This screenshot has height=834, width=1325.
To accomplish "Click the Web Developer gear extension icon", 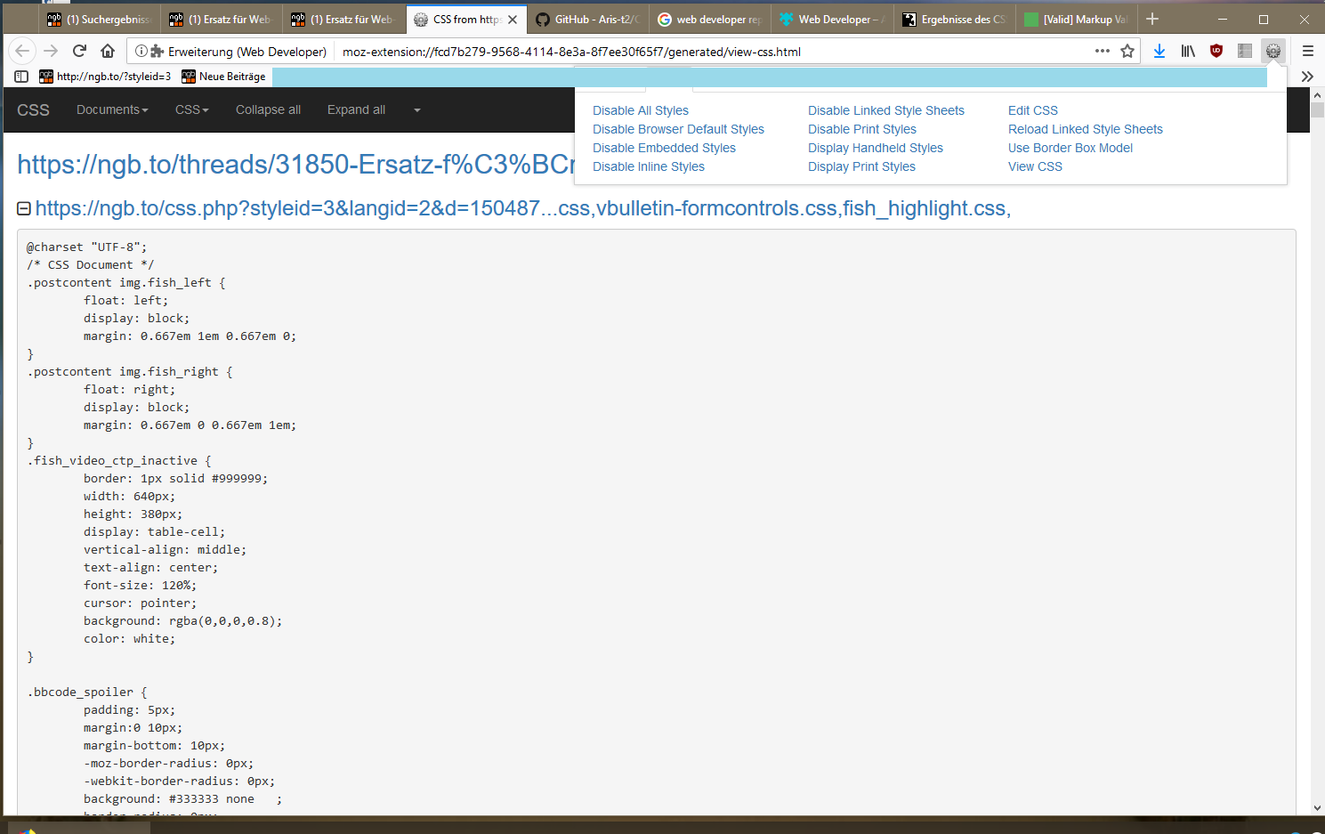I will point(1273,51).
